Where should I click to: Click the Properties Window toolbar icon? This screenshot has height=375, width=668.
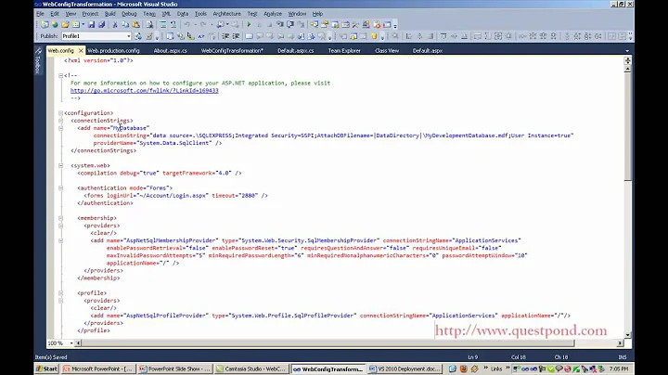pos(325,25)
